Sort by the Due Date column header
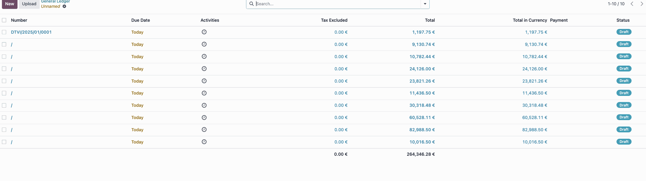 click(141, 20)
